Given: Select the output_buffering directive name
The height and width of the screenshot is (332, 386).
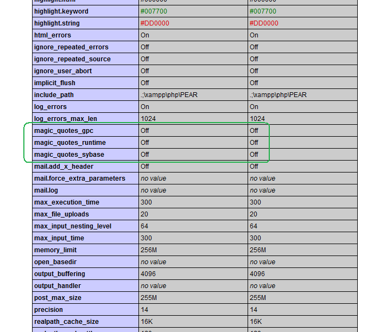Looking at the screenshot, I should click(60, 274).
